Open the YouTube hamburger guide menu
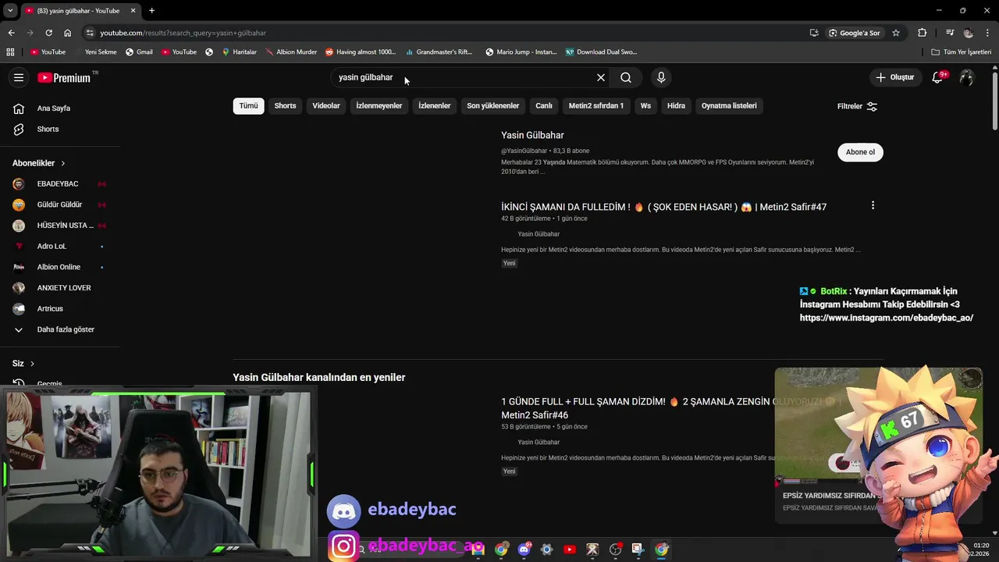 19,77
